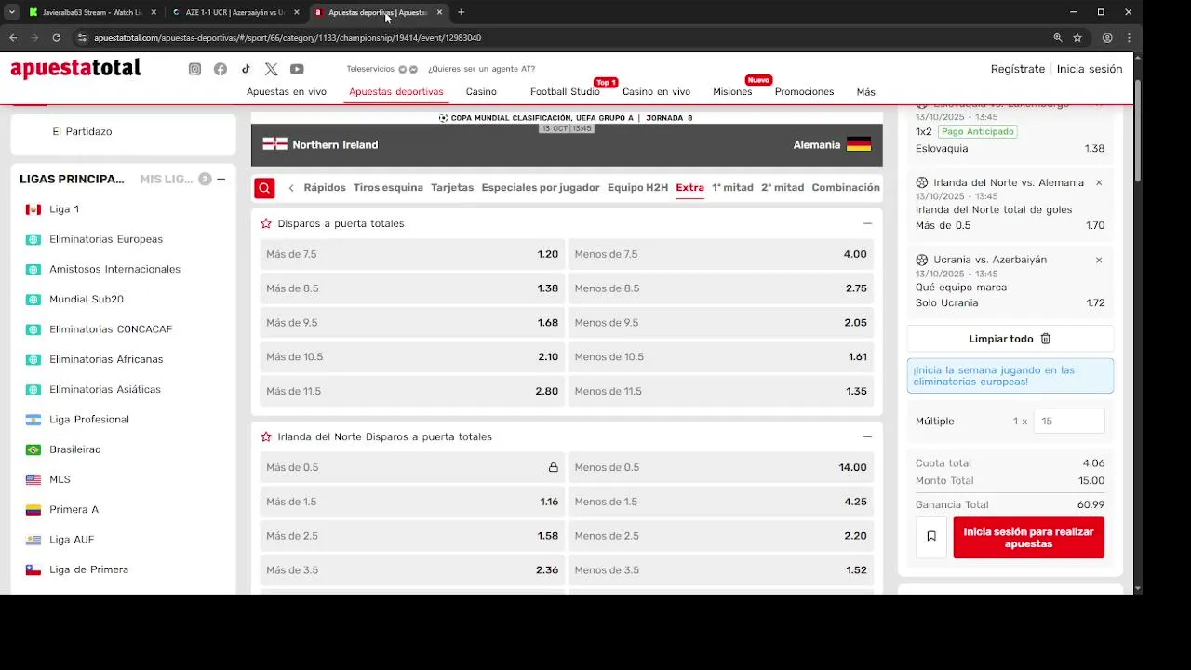Image resolution: width=1191 pixels, height=670 pixels.
Task: Click the USA flag icon for MLS
Action: coord(33,479)
